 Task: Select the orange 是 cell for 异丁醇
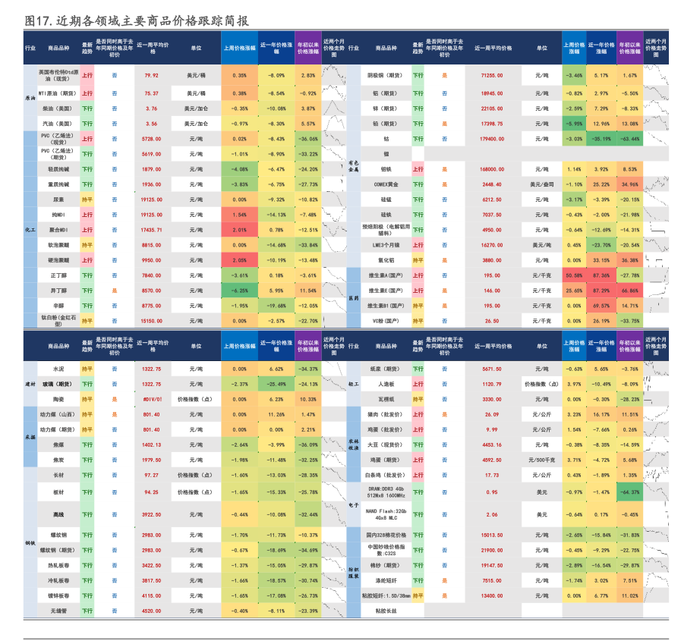tap(115, 291)
